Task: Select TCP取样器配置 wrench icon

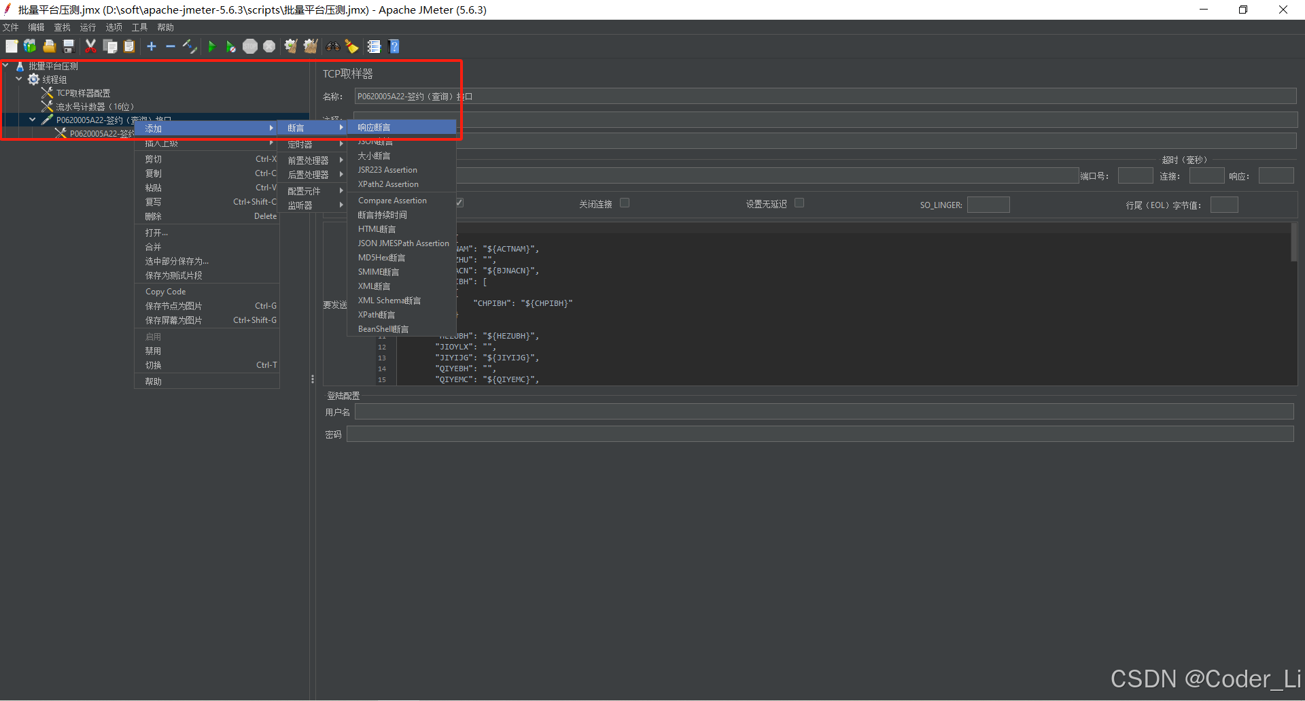Action: [x=47, y=93]
